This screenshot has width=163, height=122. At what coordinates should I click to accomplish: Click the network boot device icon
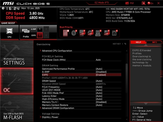(114, 33)
